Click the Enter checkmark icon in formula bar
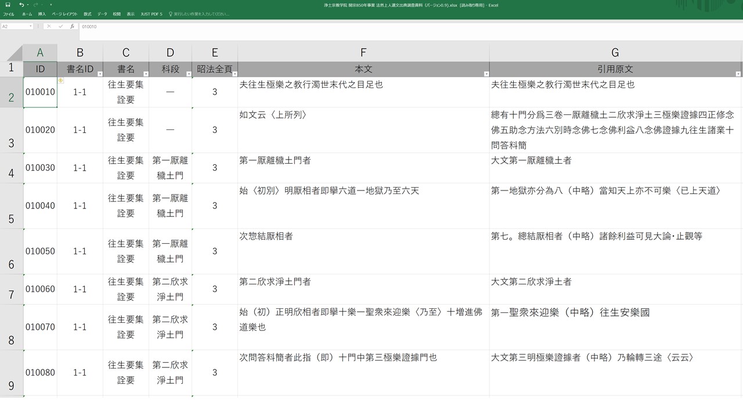This screenshot has width=743, height=418. tap(61, 26)
